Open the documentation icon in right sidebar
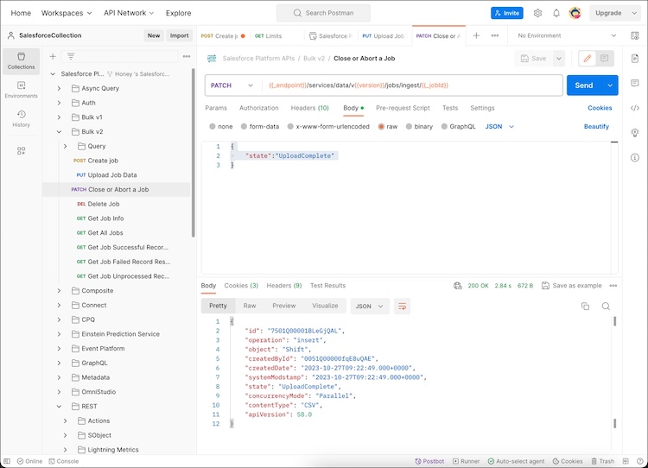The image size is (648, 468). point(635,58)
